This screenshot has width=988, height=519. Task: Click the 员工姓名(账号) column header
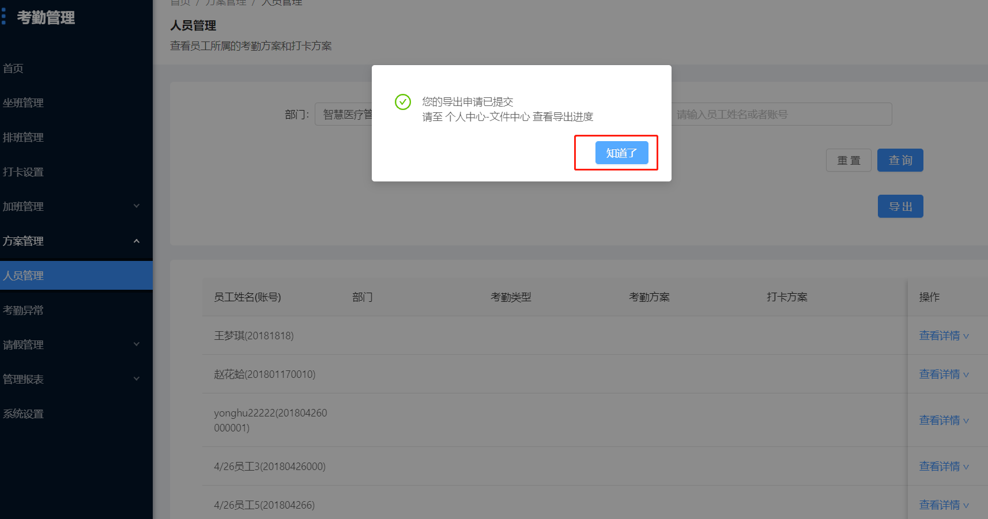(247, 297)
